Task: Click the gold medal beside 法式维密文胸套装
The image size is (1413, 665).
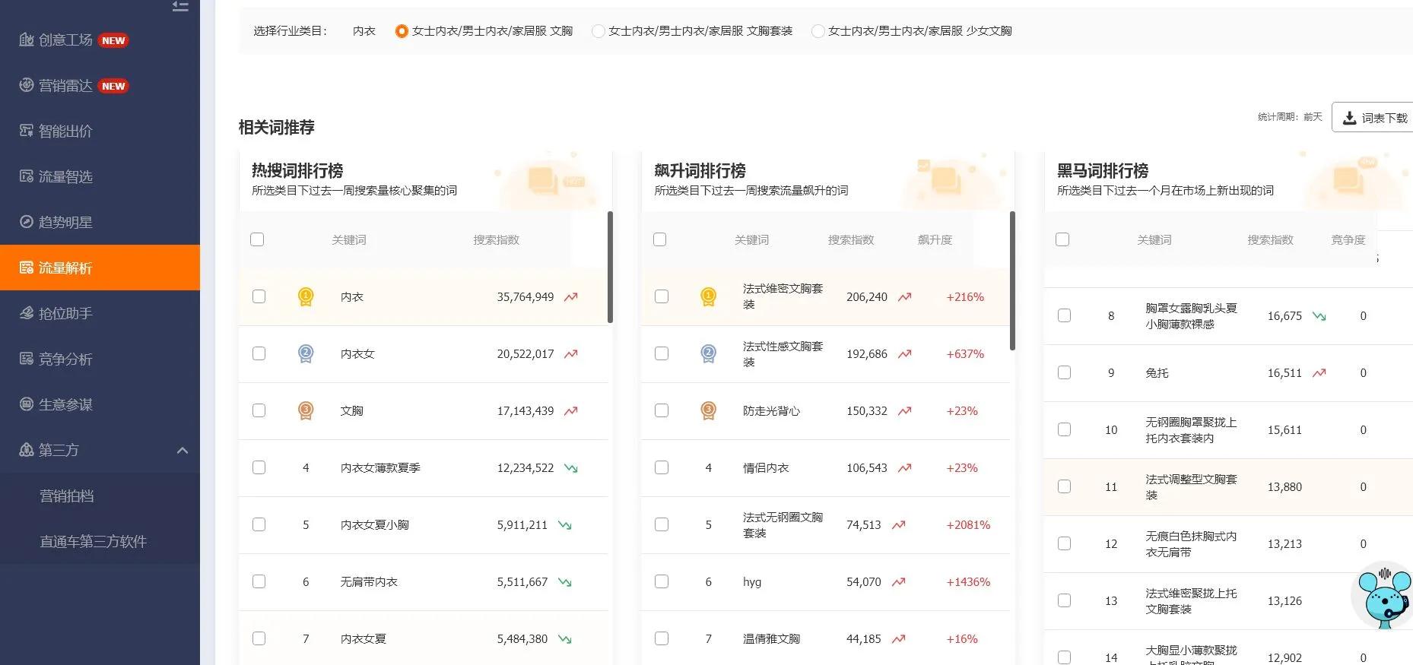Action: [x=708, y=297]
